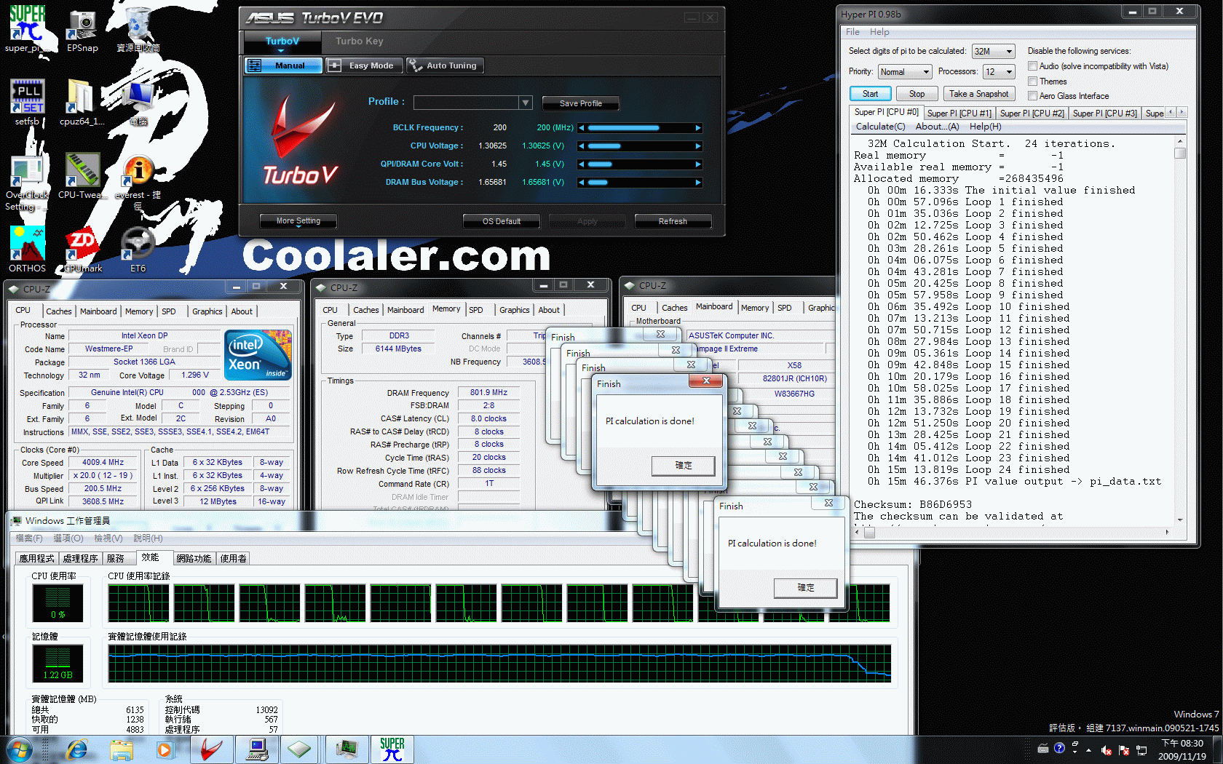The height and width of the screenshot is (764, 1223).
Task: Click the muted volume tray icon
Action: (1107, 749)
